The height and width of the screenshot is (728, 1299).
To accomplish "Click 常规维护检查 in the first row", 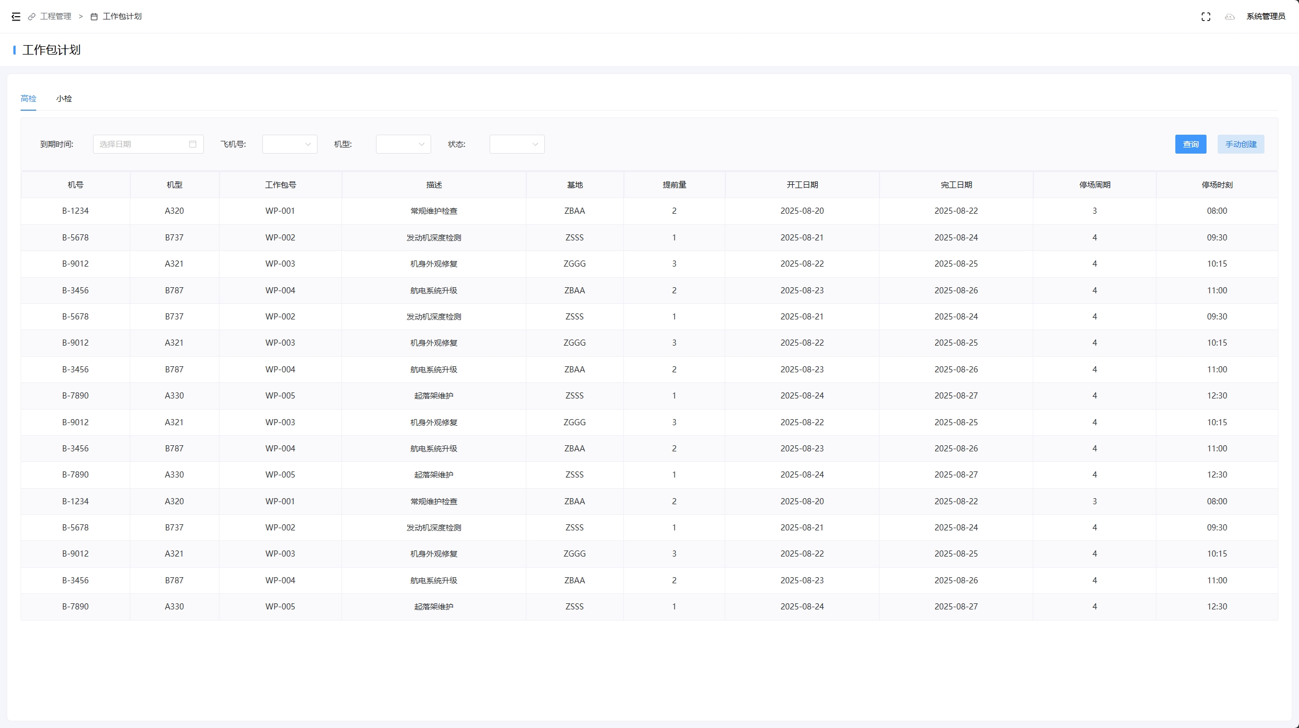I will pos(434,211).
